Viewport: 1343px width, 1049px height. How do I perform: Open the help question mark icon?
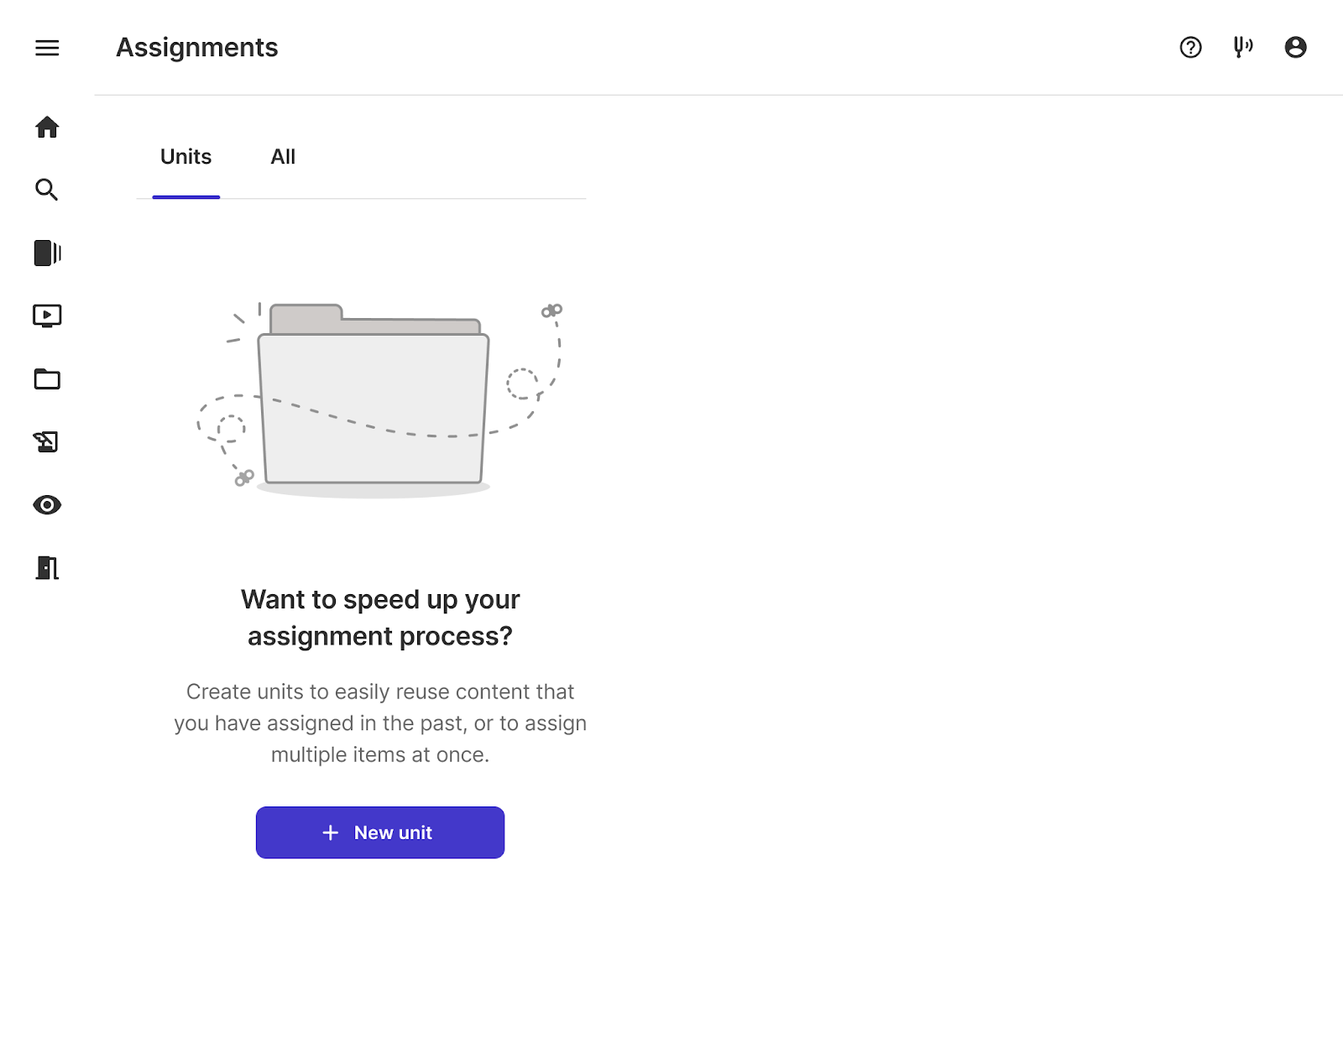(x=1190, y=47)
